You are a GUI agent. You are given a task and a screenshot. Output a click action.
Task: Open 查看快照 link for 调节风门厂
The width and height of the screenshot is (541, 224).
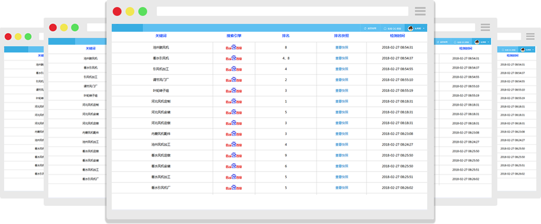tap(341, 80)
